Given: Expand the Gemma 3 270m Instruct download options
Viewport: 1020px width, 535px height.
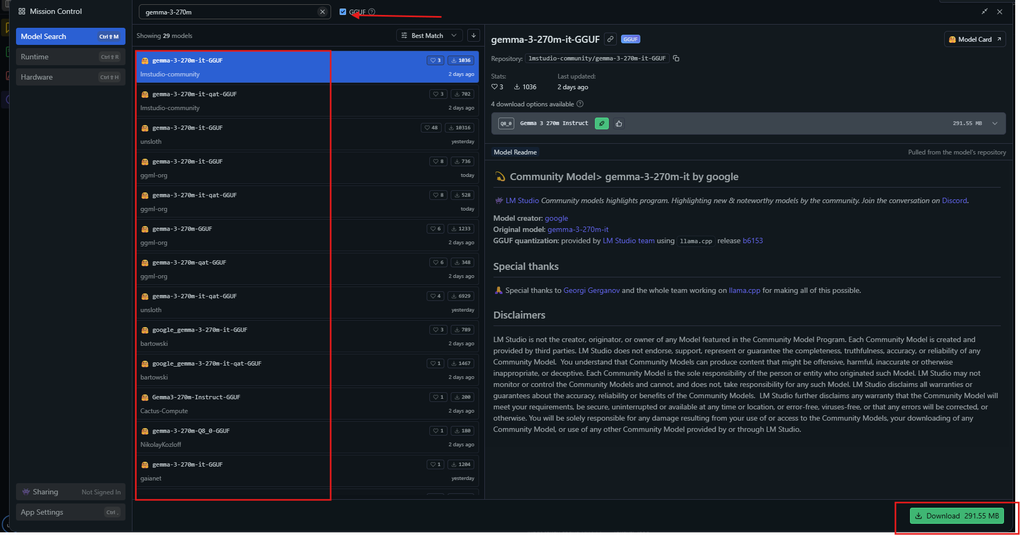Looking at the screenshot, I should tap(995, 123).
